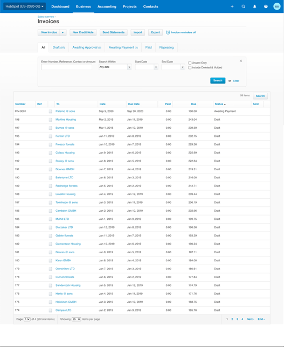Open the Start Date picker arrow
The width and height of the screenshot is (284, 347).
click(x=156, y=67)
